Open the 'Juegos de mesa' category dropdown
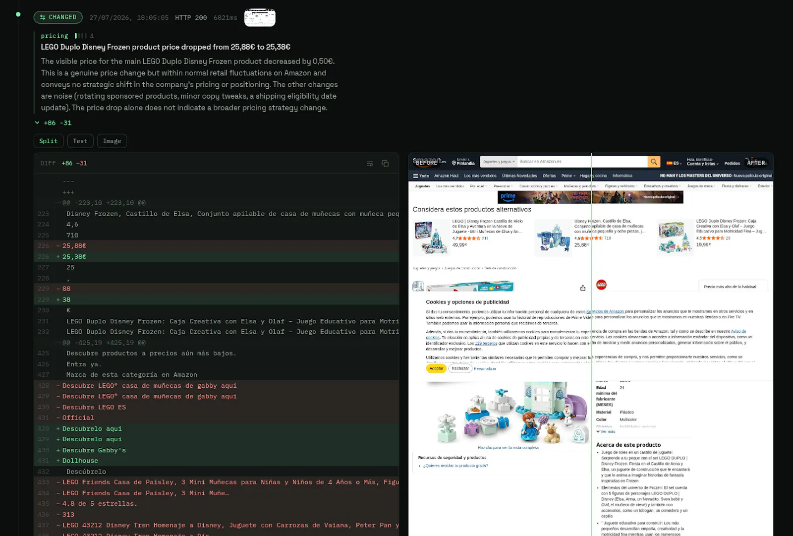This screenshot has width=793, height=536. tap(701, 186)
